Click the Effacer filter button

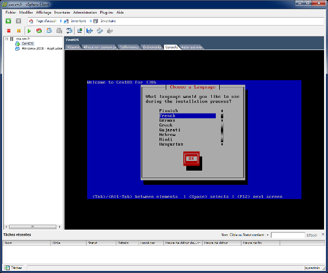(x=311, y=235)
